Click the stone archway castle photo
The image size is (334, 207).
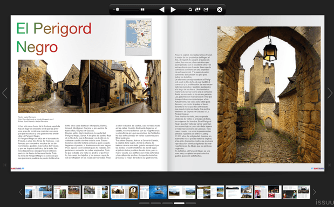269,95
